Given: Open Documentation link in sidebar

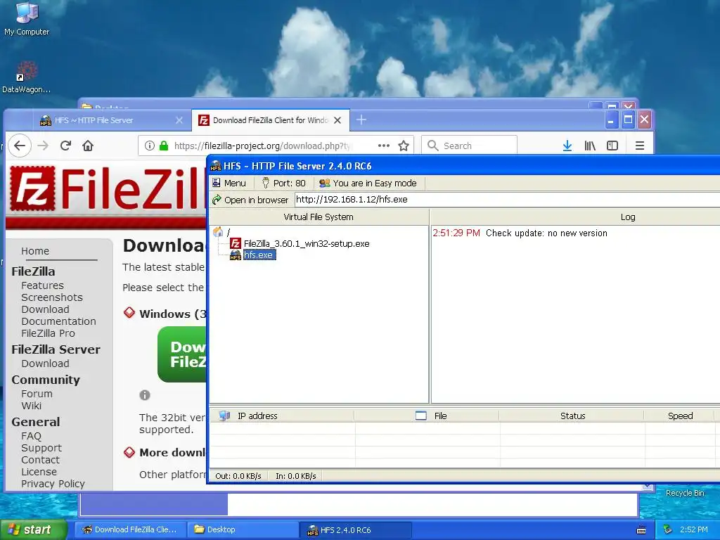Looking at the screenshot, I should [58, 321].
